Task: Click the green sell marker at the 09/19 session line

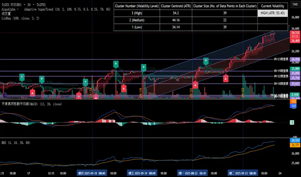Action: [x=144, y=68]
